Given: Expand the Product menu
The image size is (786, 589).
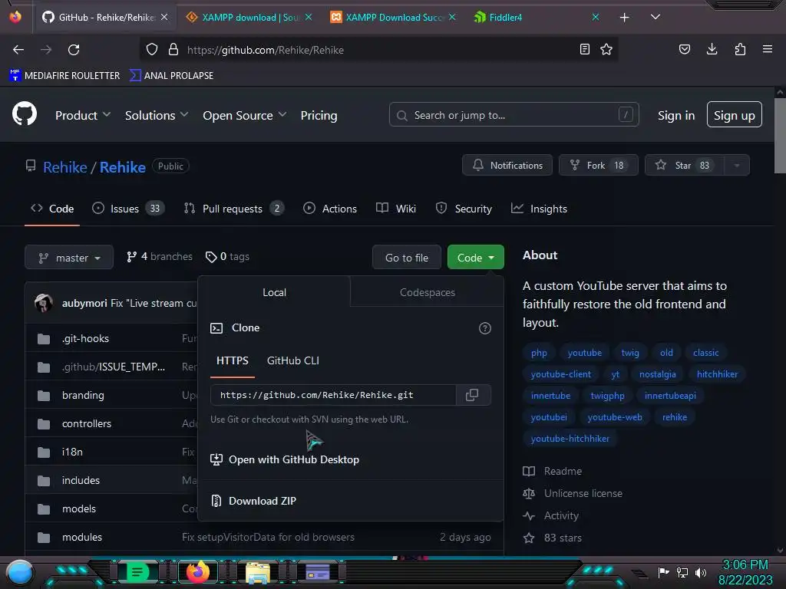Looking at the screenshot, I should [x=83, y=115].
